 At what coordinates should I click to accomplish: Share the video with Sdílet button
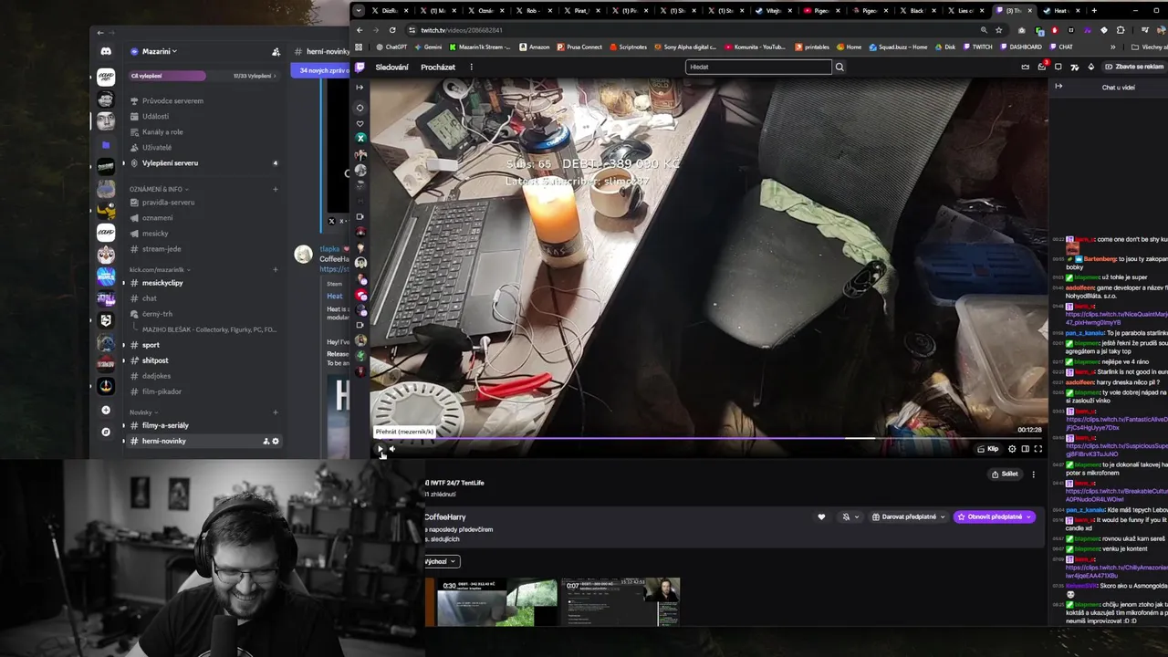click(1005, 474)
